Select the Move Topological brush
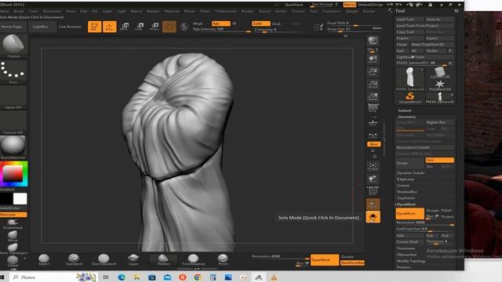The height and width of the screenshot is (282, 502). tap(13, 249)
